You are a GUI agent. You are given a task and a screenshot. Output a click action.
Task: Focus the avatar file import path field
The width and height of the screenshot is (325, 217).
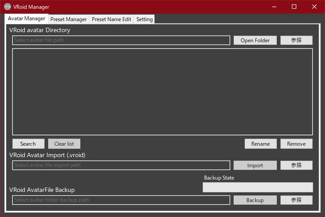[121, 165]
